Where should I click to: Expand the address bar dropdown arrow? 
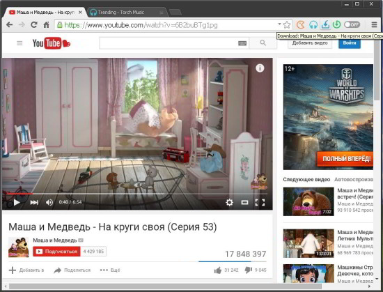[x=279, y=24]
